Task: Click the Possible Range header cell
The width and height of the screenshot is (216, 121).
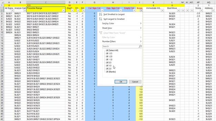Action: pos(46,9)
